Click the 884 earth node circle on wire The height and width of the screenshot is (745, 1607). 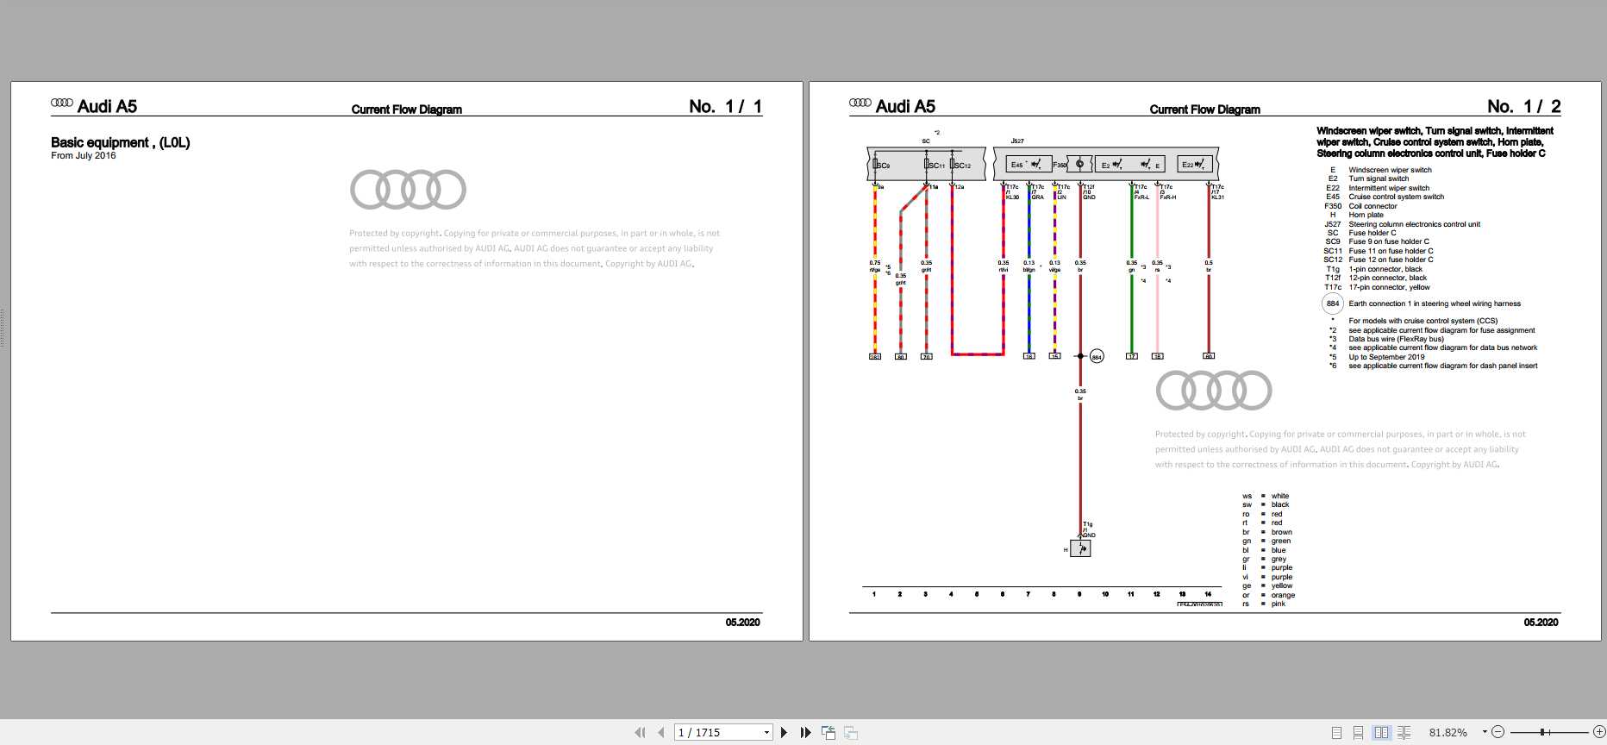click(1097, 356)
